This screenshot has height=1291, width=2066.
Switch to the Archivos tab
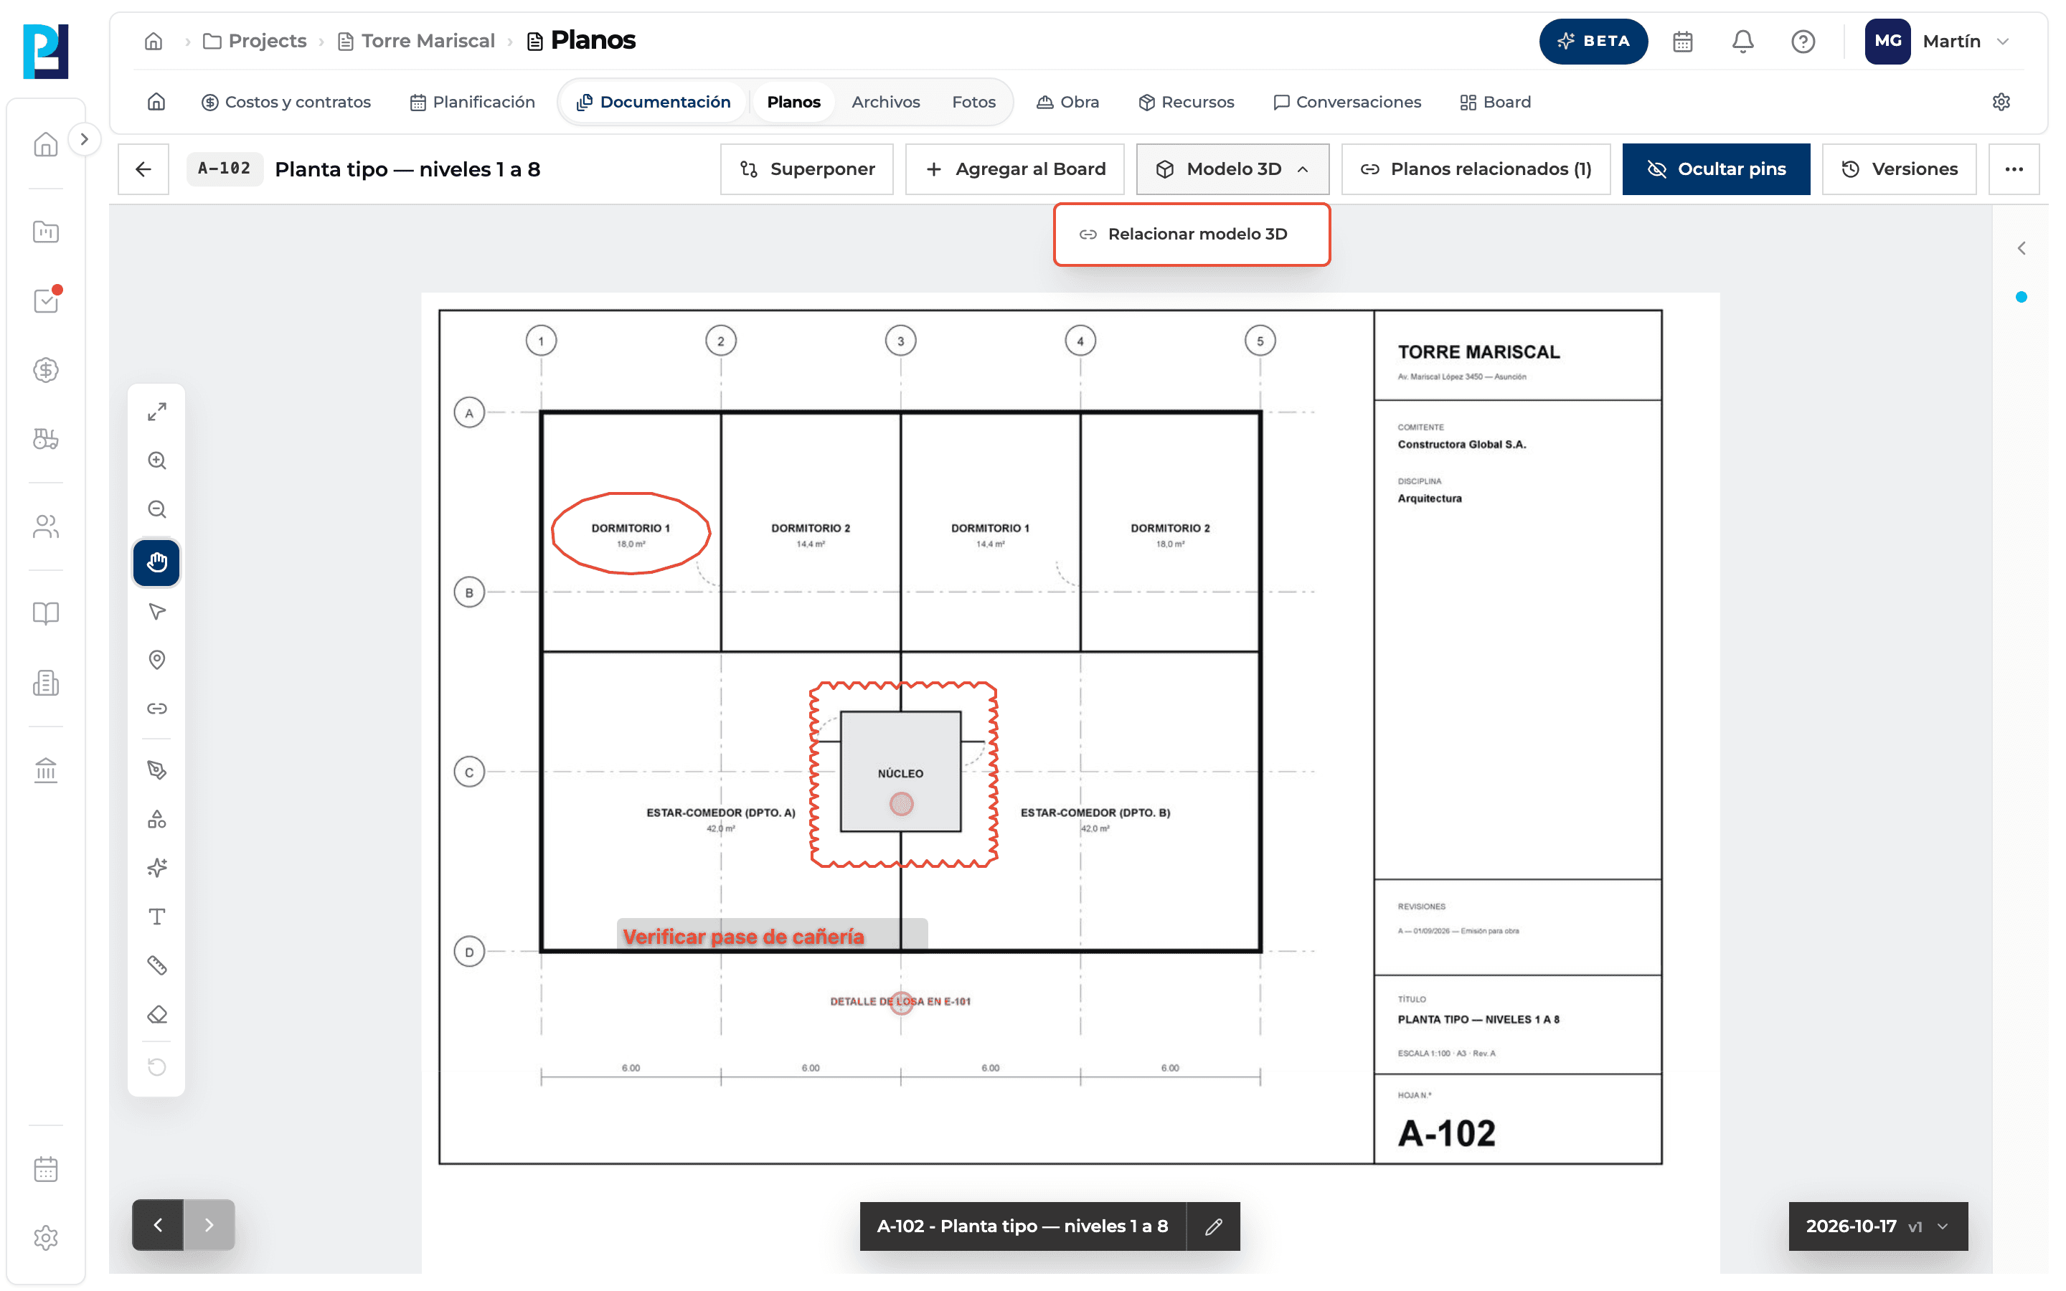pos(885,102)
